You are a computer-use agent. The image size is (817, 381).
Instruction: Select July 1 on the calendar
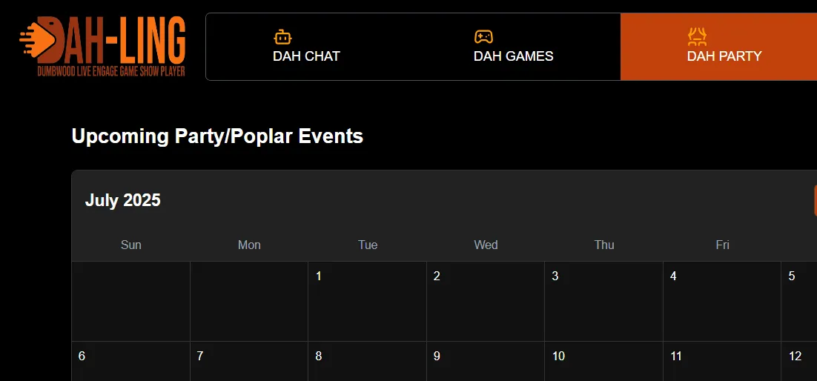coord(367,301)
